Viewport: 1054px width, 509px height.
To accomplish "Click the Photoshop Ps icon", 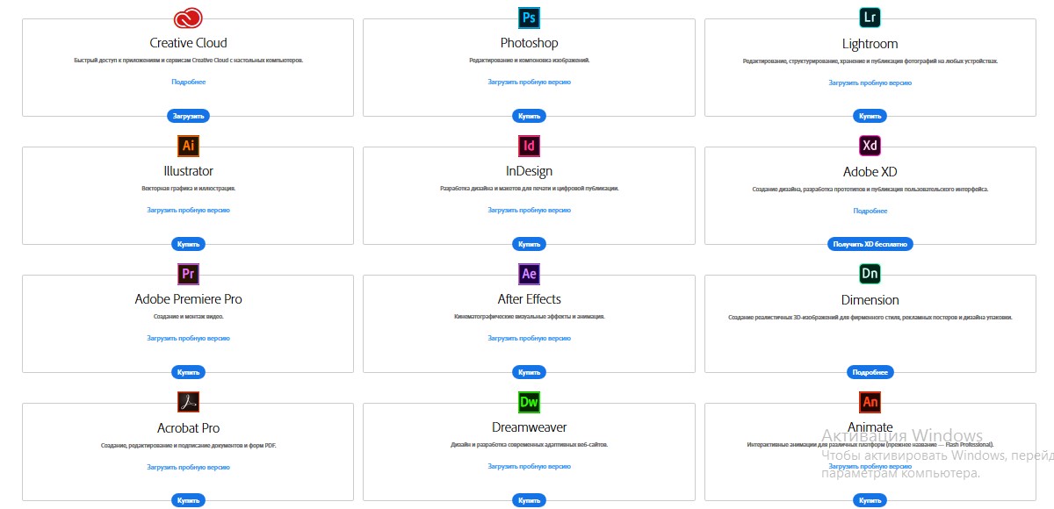I will tap(529, 18).
